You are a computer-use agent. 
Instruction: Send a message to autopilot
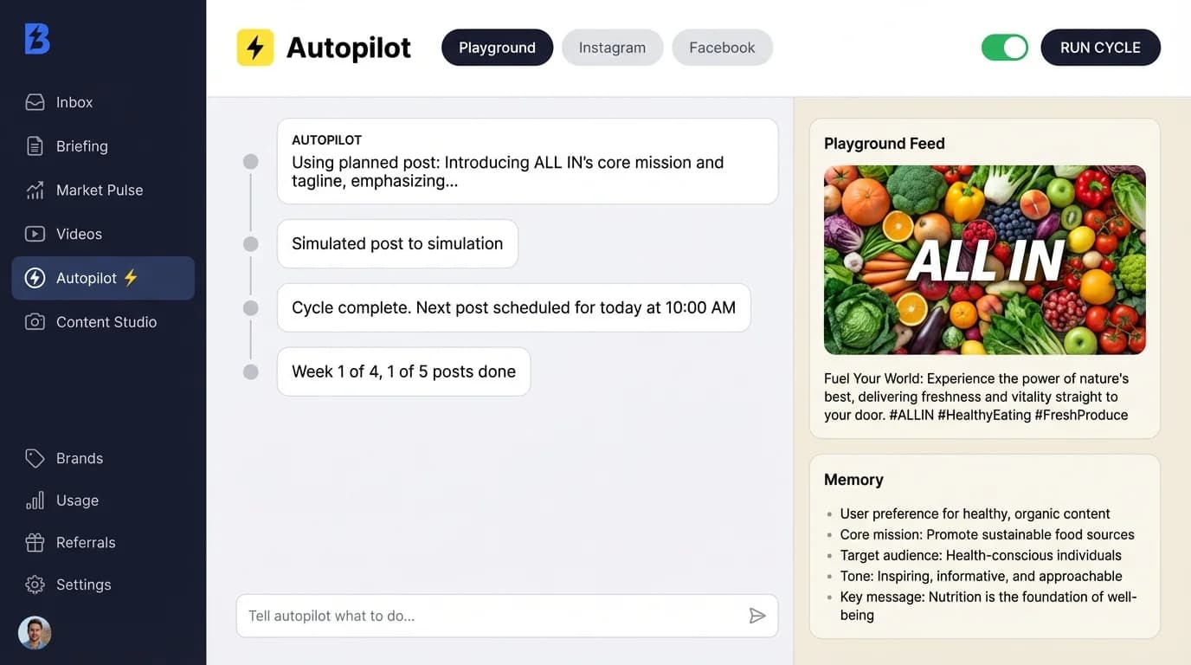pos(757,616)
